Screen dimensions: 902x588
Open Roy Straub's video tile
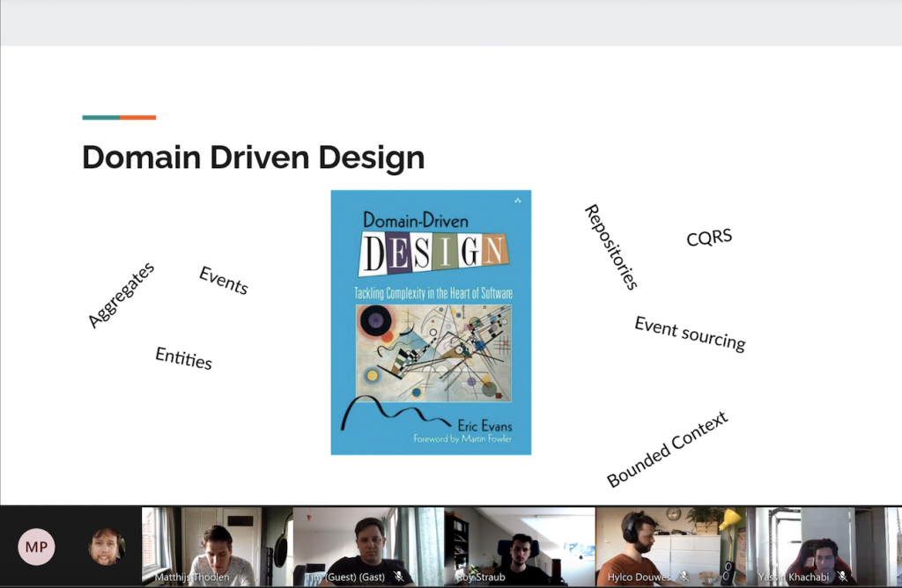point(520,546)
